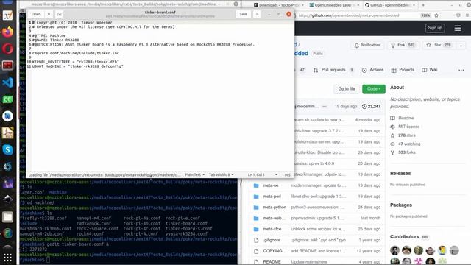Image resolution: width=471 pixels, height=265 pixels.
Task: Click the Notifications bell on GitHub
Action: (x=367, y=45)
